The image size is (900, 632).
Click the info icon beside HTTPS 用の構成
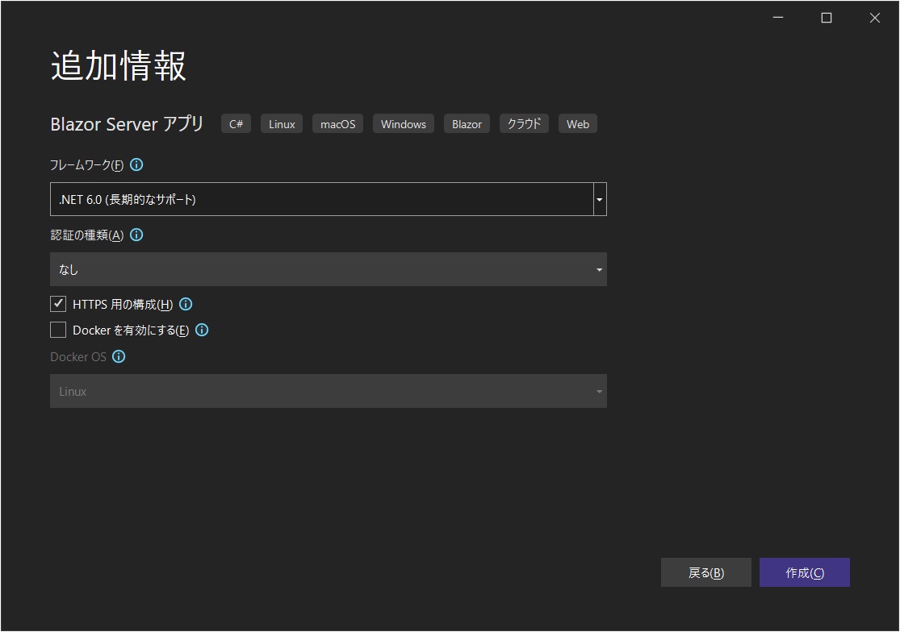pyautogui.click(x=186, y=304)
